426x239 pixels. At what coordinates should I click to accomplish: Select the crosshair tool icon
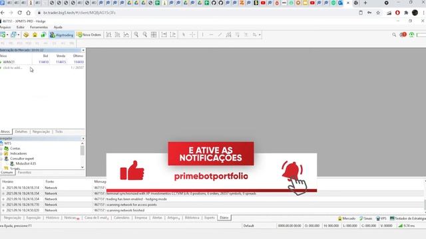[192, 35]
